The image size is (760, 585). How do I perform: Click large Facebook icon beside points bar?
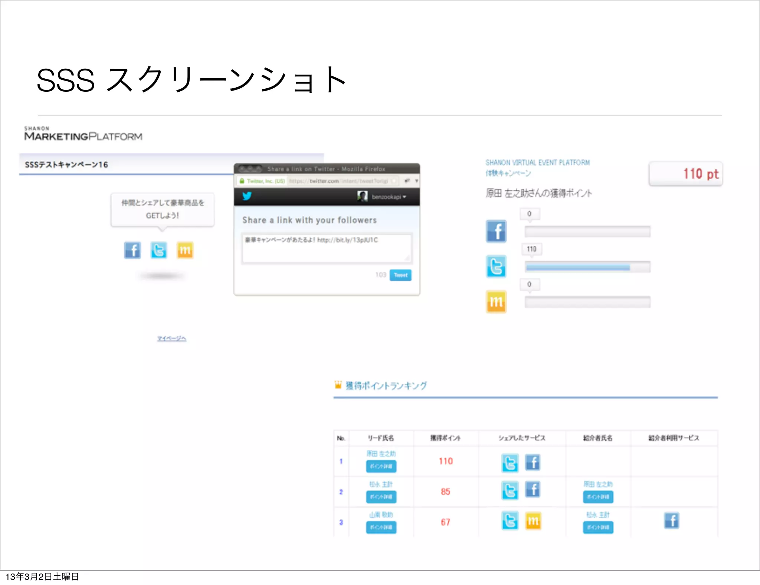tap(496, 231)
